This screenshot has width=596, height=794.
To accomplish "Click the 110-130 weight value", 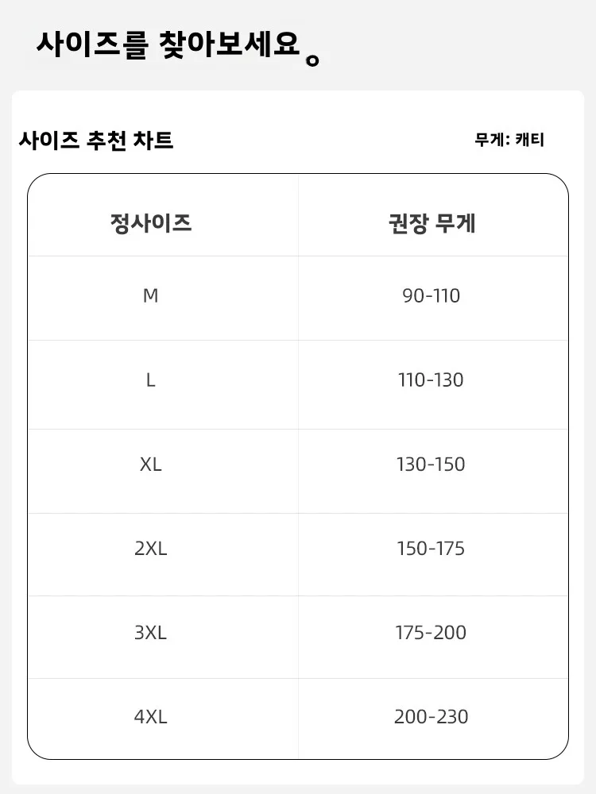I will pyautogui.click(x=431, y=380).
